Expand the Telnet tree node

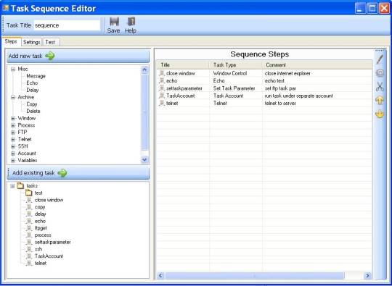click(x=13, y=139)
